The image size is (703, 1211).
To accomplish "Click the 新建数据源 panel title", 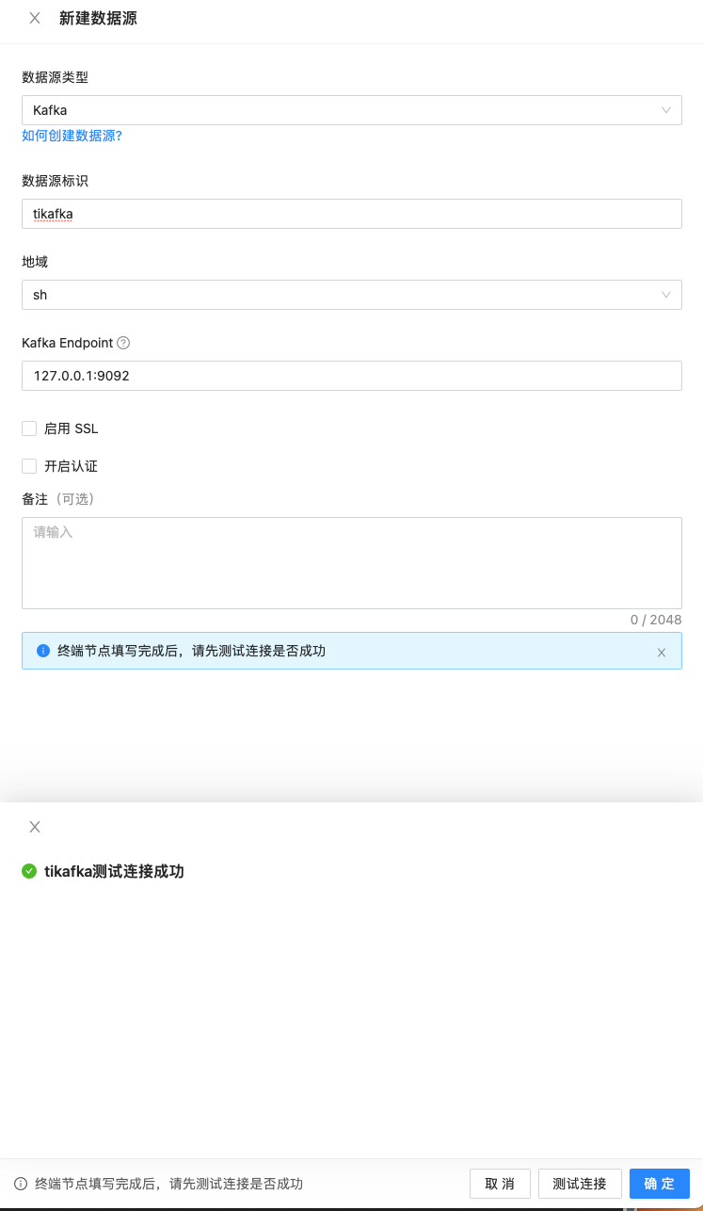I will click(x=98, y=18).
